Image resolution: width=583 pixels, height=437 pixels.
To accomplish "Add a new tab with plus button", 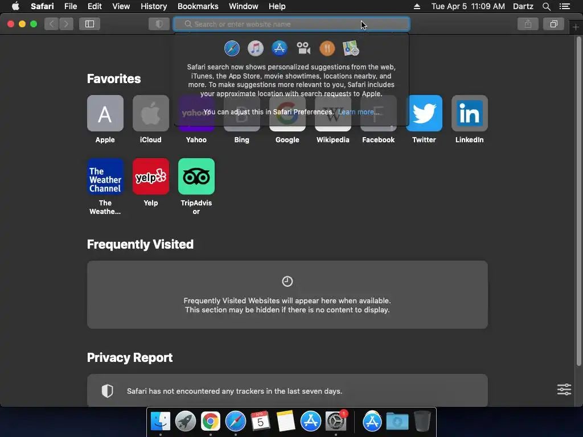I will (x=576, y=27).
